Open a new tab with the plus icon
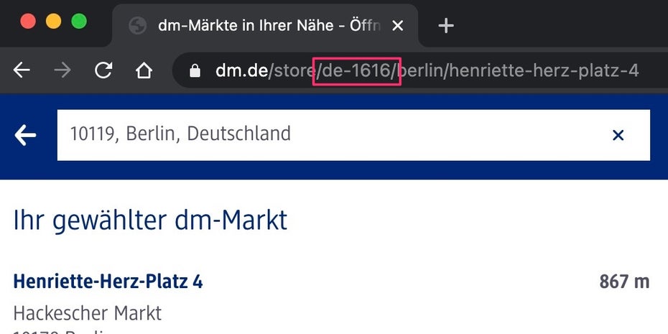 pos(445,26)
